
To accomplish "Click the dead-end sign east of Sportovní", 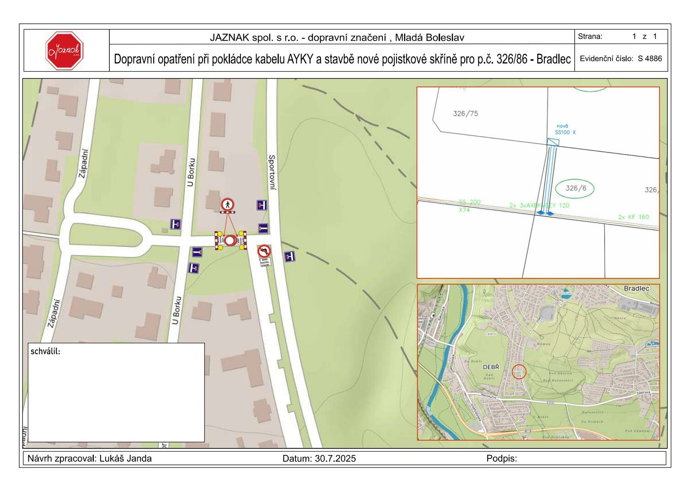I will pyautogui.click(x=289, y=256).
